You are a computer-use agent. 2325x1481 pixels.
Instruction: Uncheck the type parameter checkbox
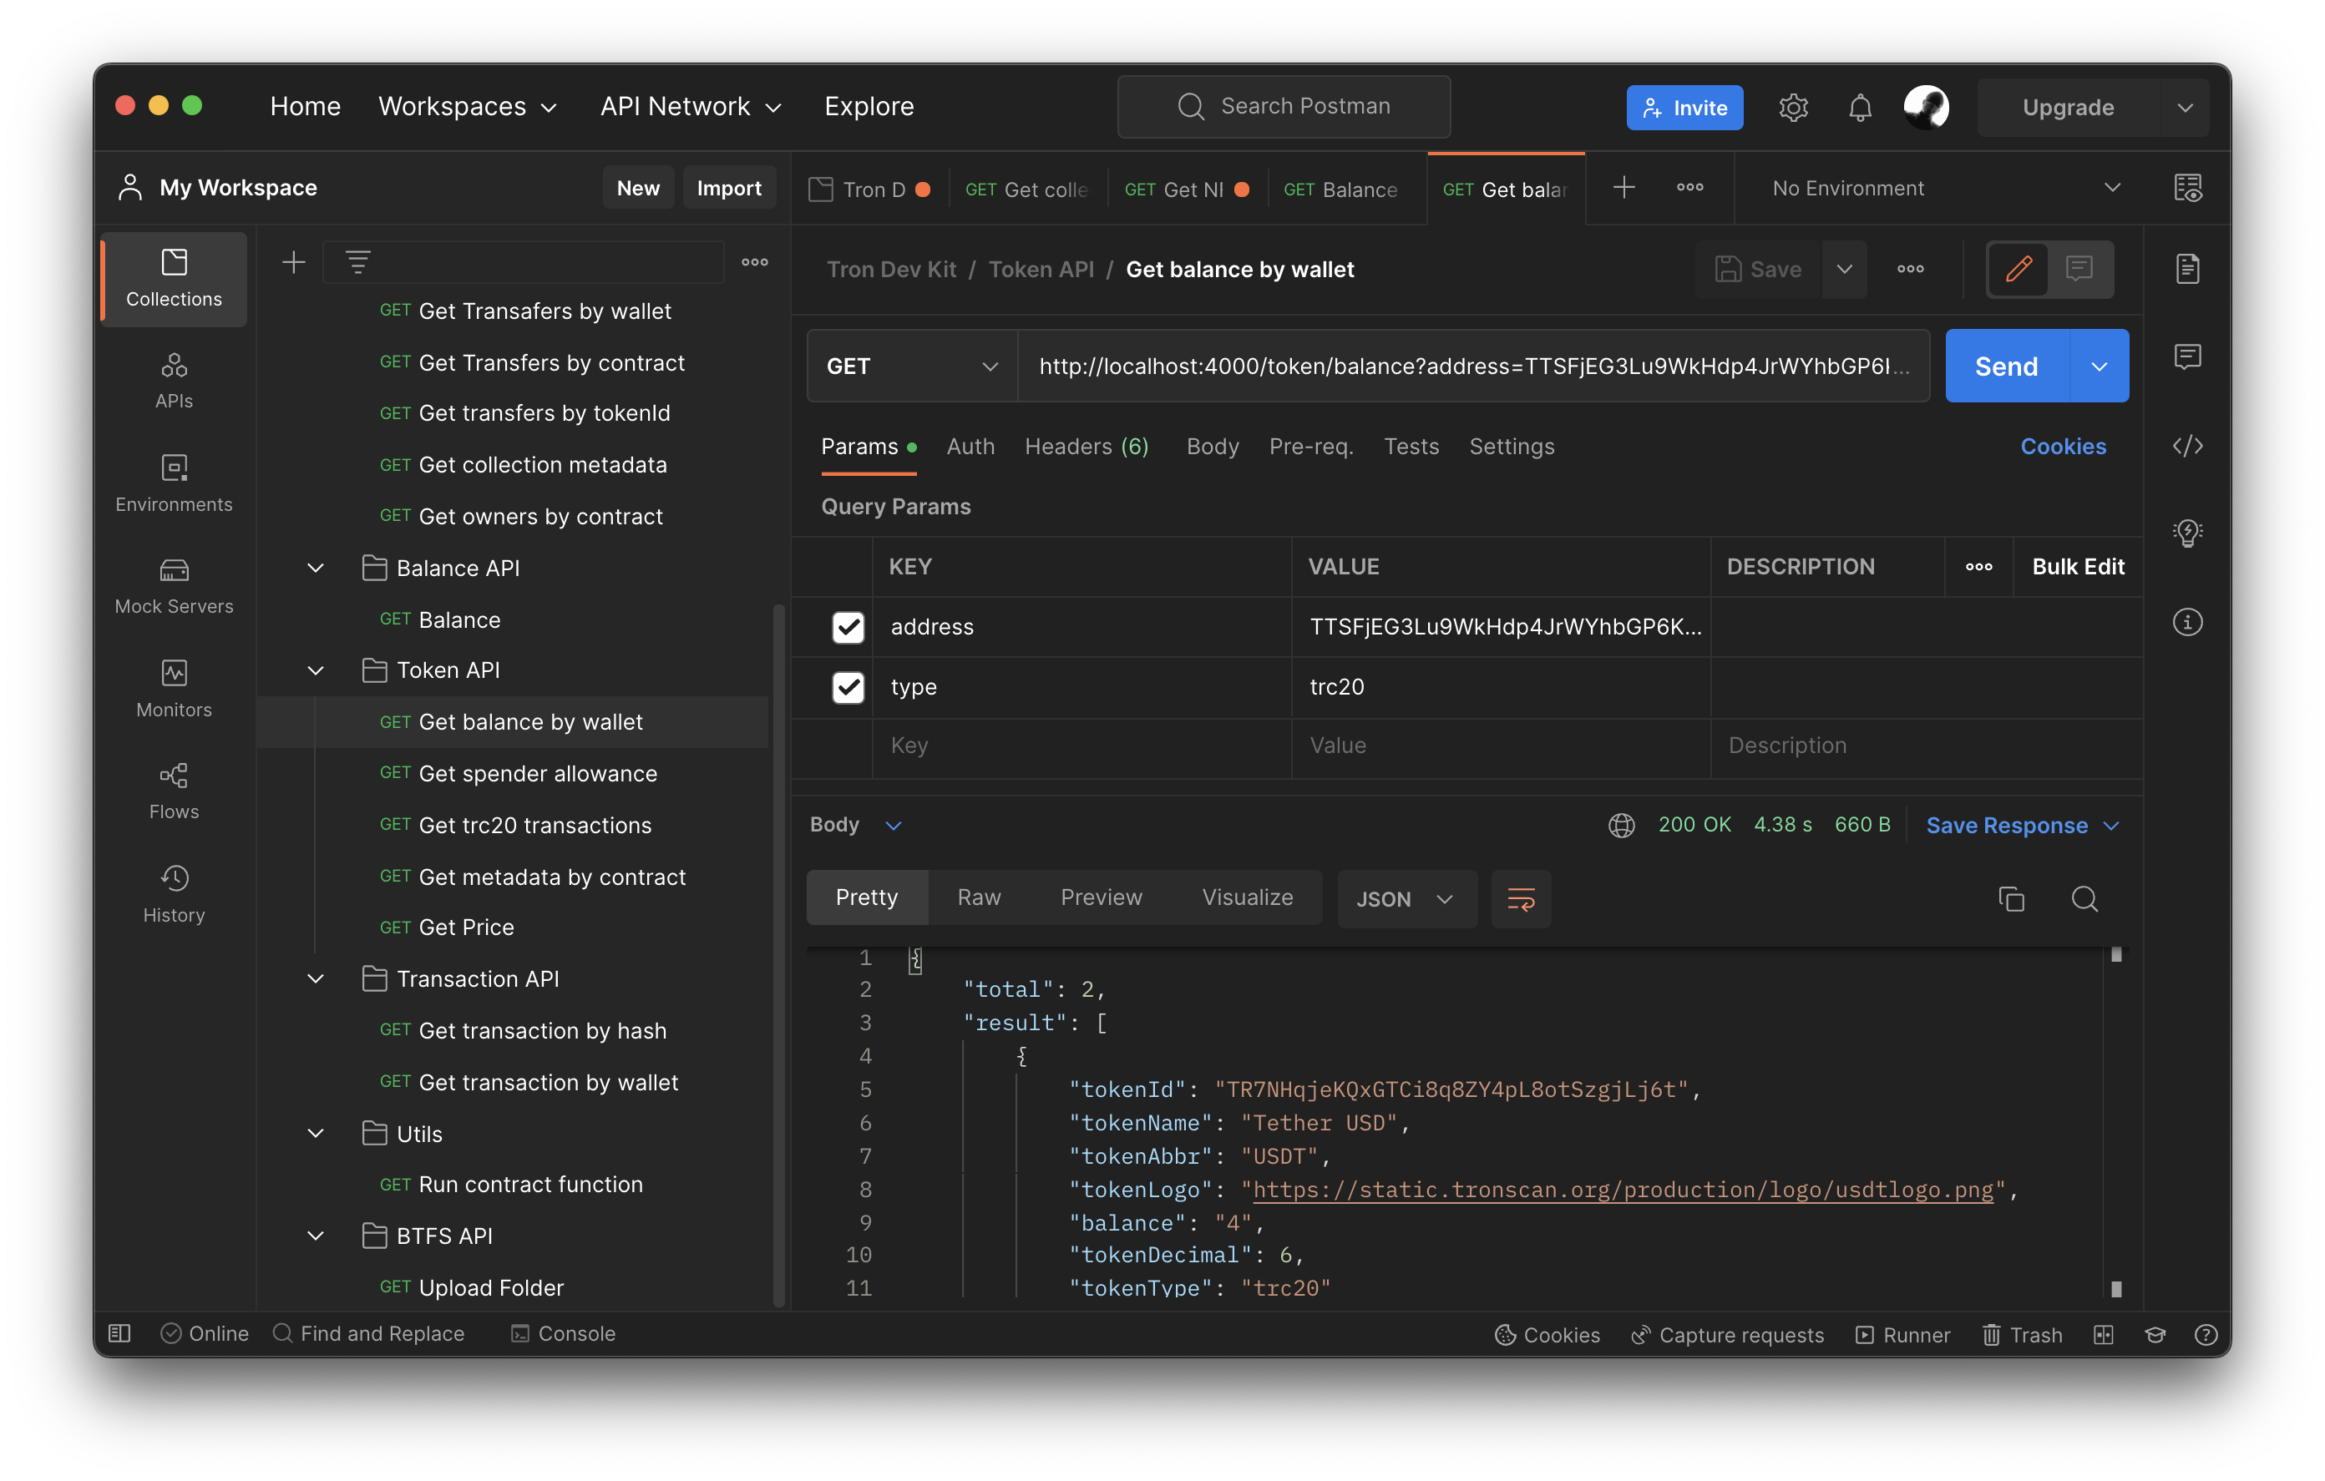[x=848, y=686]
